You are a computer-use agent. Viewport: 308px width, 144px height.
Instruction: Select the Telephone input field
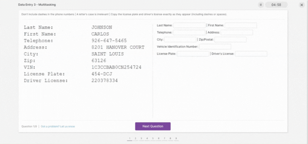(189, 32)
